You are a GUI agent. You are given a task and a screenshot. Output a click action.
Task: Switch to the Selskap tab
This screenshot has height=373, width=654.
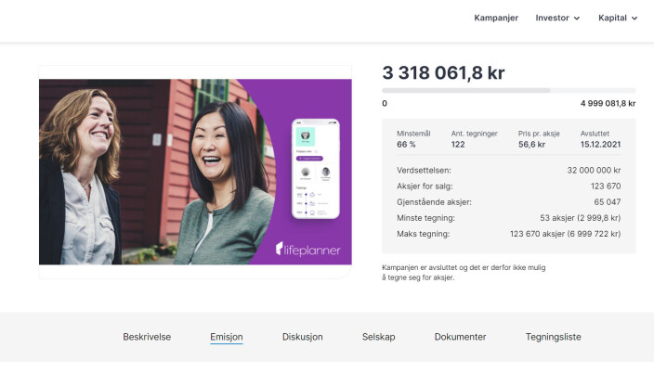pyautogui.click(x=378, y=337)
